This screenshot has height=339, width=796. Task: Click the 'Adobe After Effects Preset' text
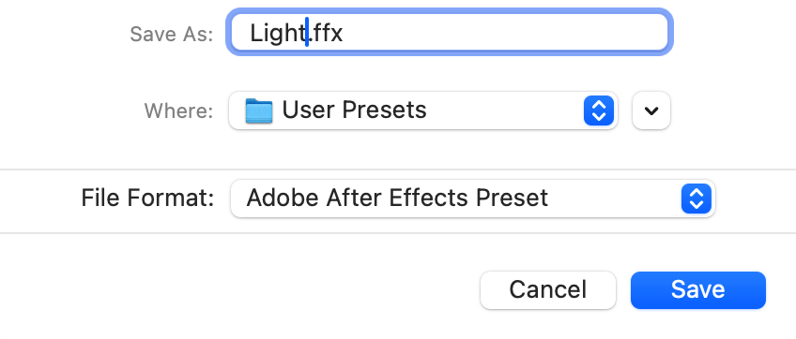397,199
